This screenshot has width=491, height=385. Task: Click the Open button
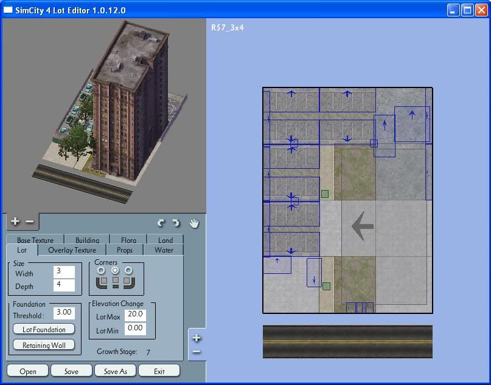click(x=27, y=371)
